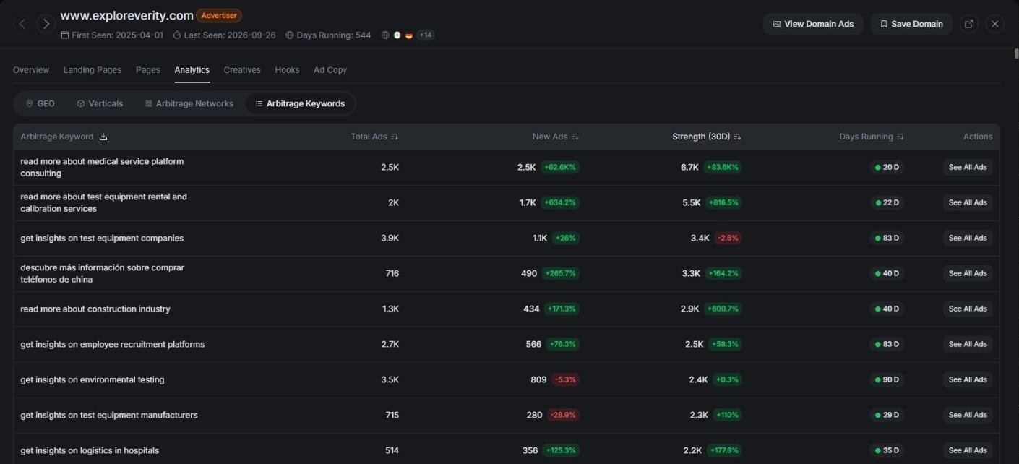
Task: Click keyword 'read more about construction industry'
Action: (95, 309)
